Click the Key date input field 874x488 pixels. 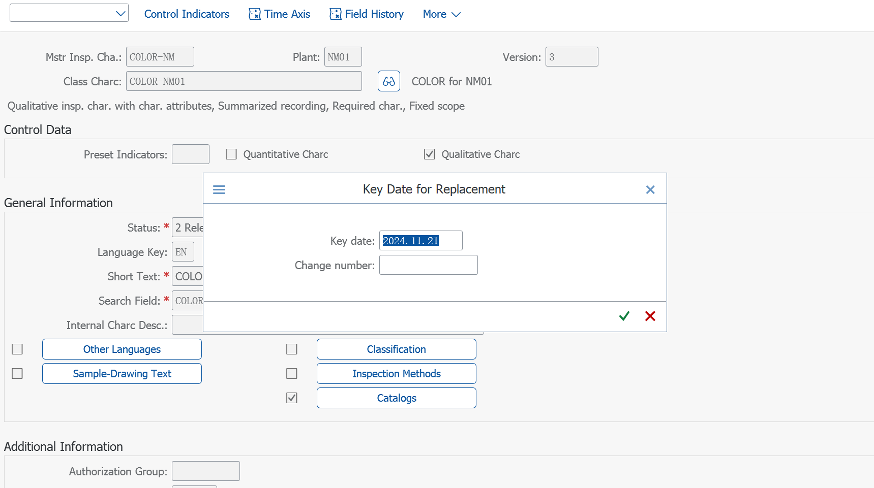[x=420, y=241]
